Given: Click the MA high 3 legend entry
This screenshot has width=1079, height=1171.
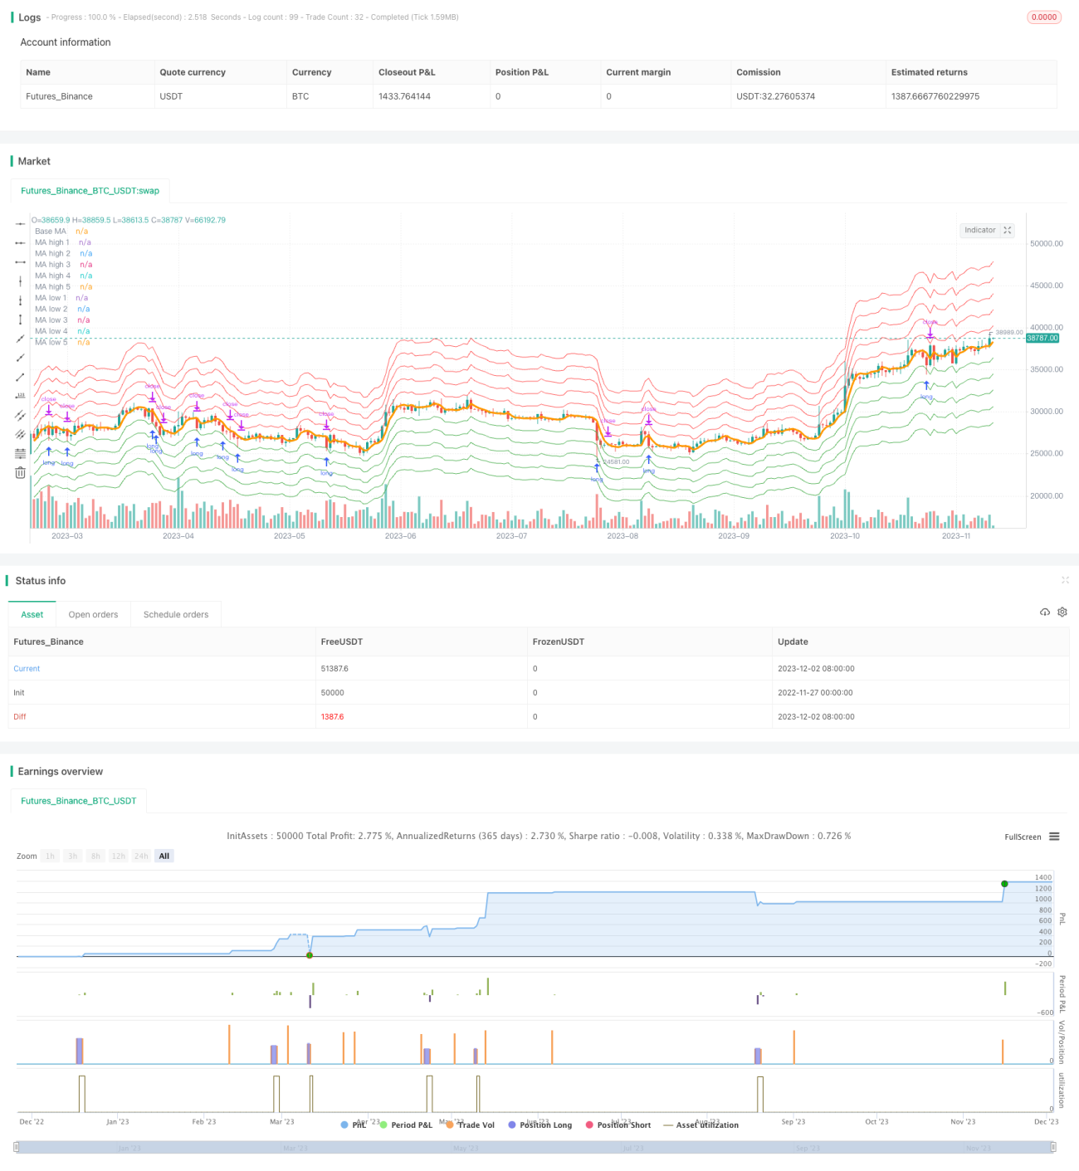Looking at the screenshot, I should pyautogui.click(x=63, y=264).
